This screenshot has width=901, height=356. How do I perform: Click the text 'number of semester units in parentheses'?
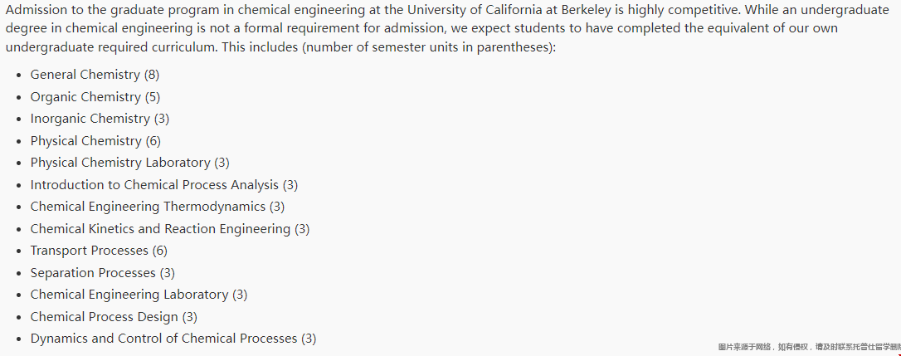click(427, 47)
